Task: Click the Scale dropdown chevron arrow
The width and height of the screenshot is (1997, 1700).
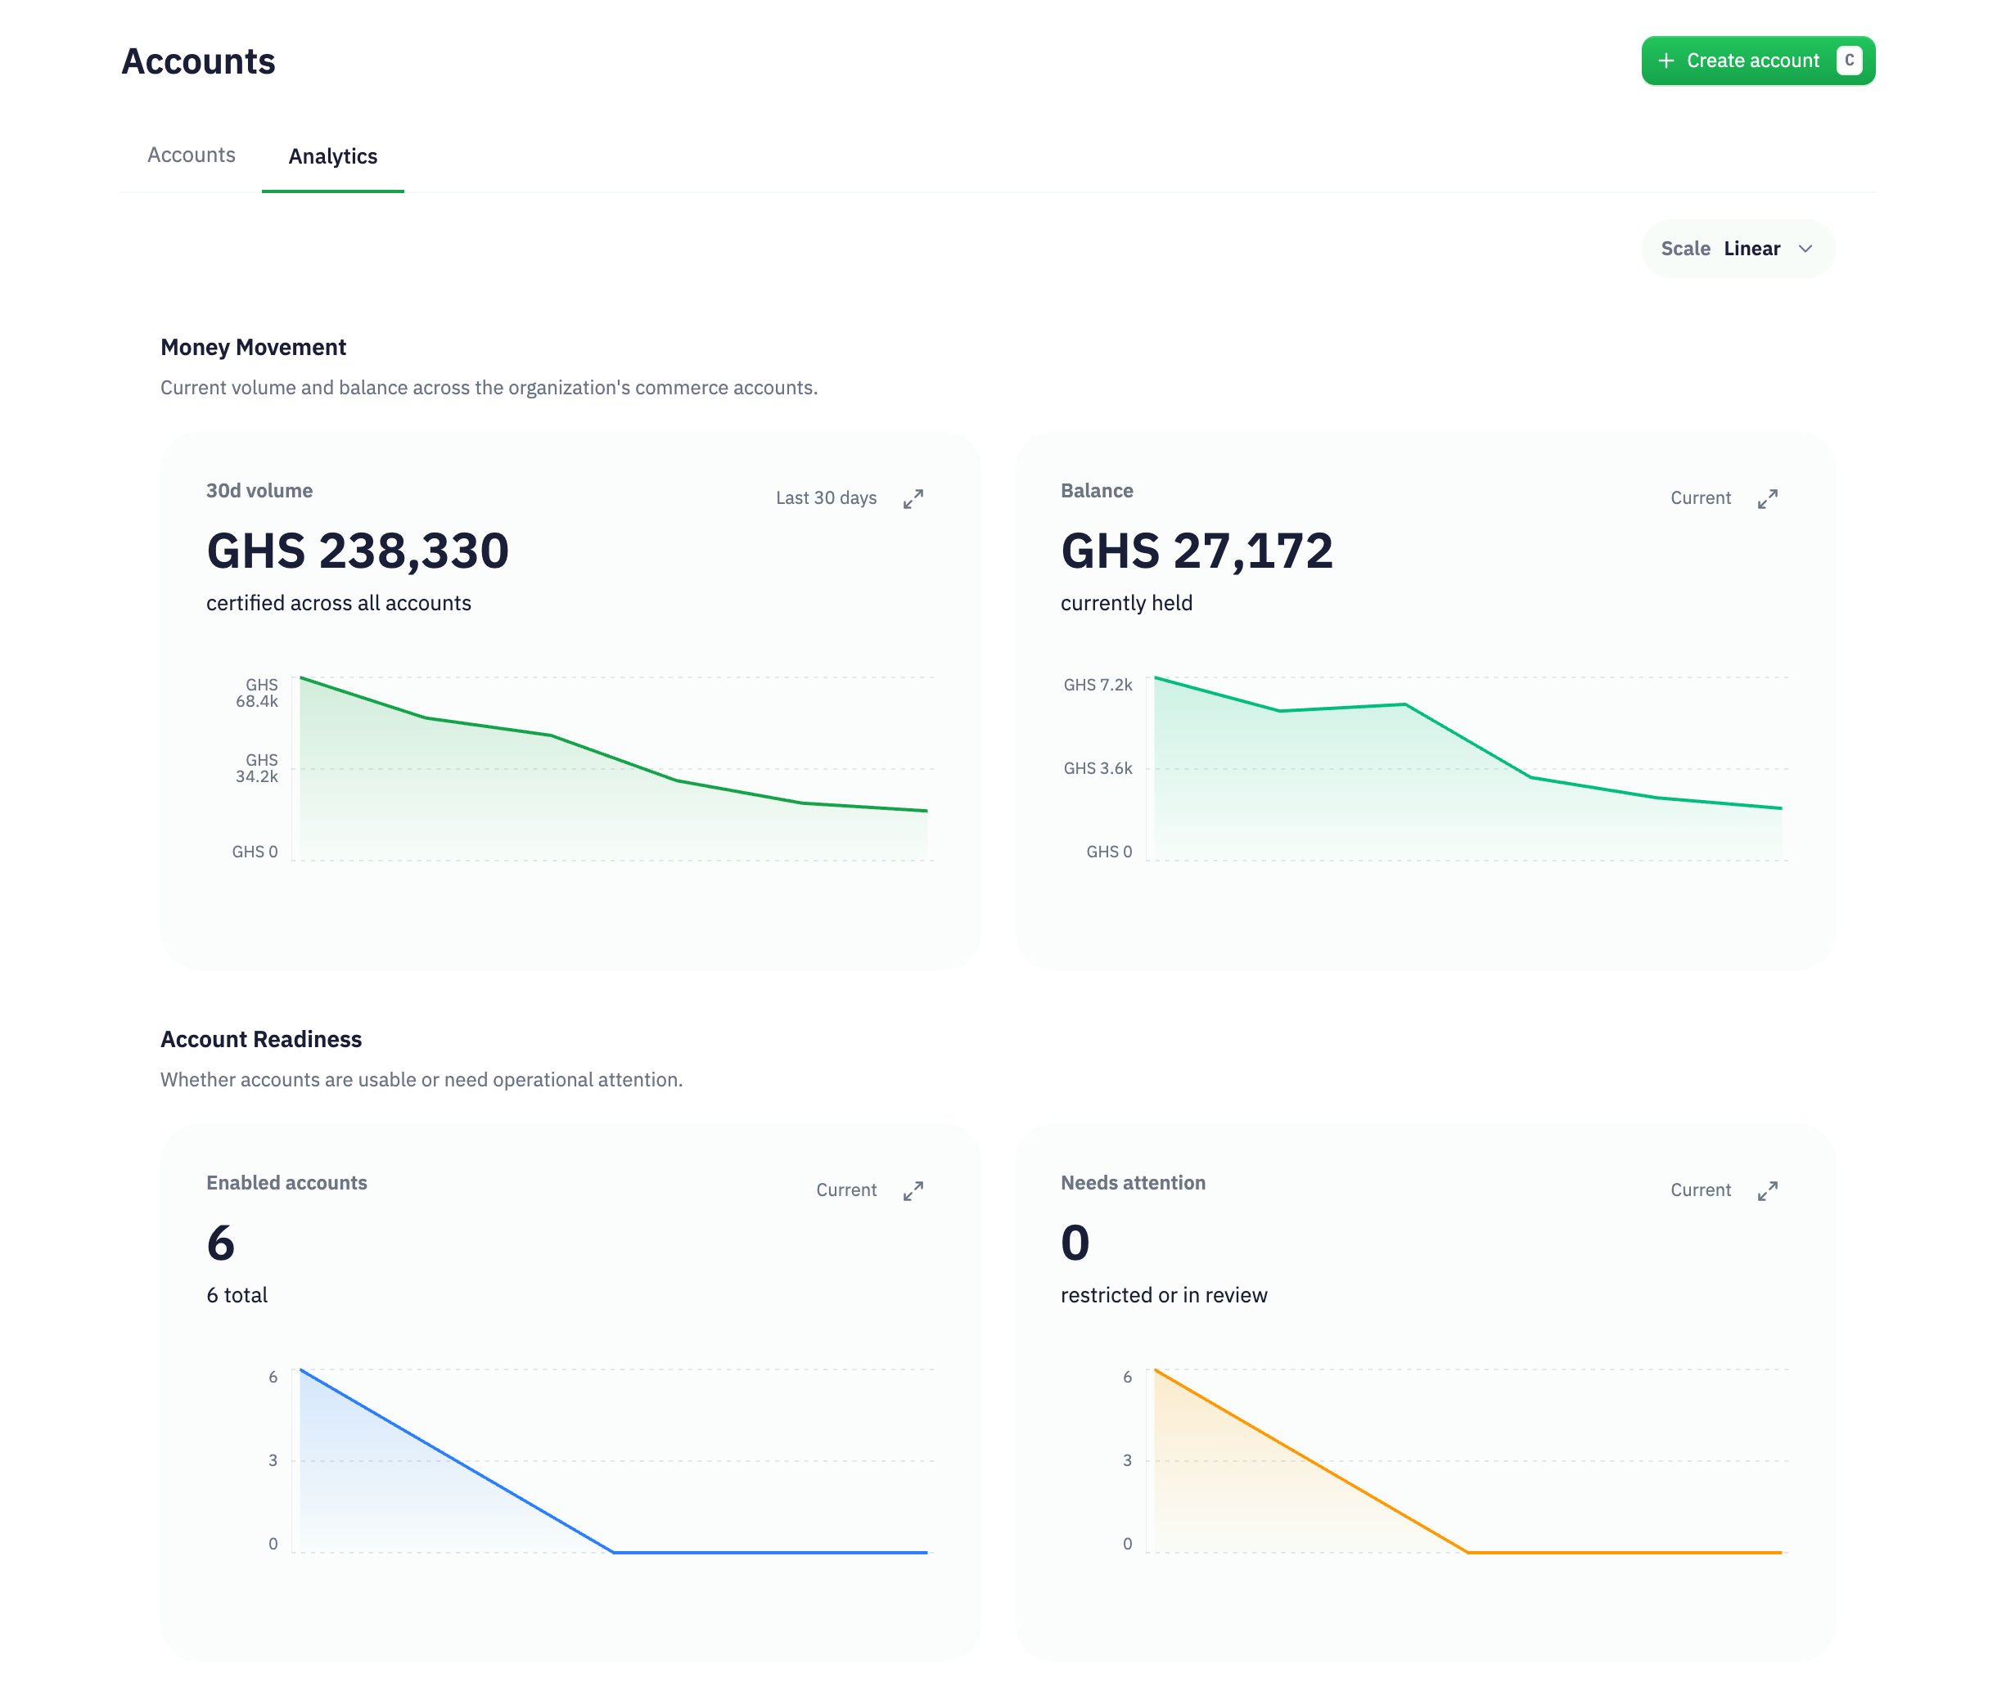Action: (1805, 249)
